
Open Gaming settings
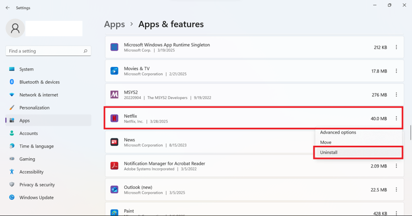48,159
